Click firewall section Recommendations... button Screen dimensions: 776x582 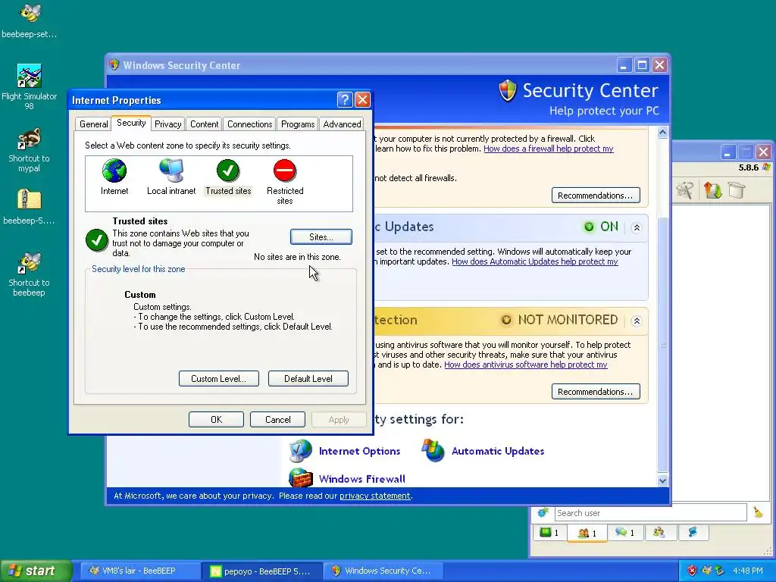pyautogui.click(x=596, y=196)
